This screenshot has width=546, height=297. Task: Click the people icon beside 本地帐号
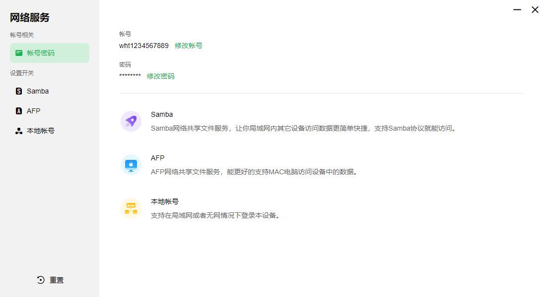(19, 131)
